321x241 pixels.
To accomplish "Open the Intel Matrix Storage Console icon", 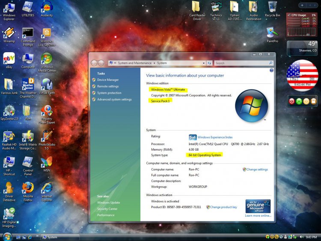I will (28, 141).
